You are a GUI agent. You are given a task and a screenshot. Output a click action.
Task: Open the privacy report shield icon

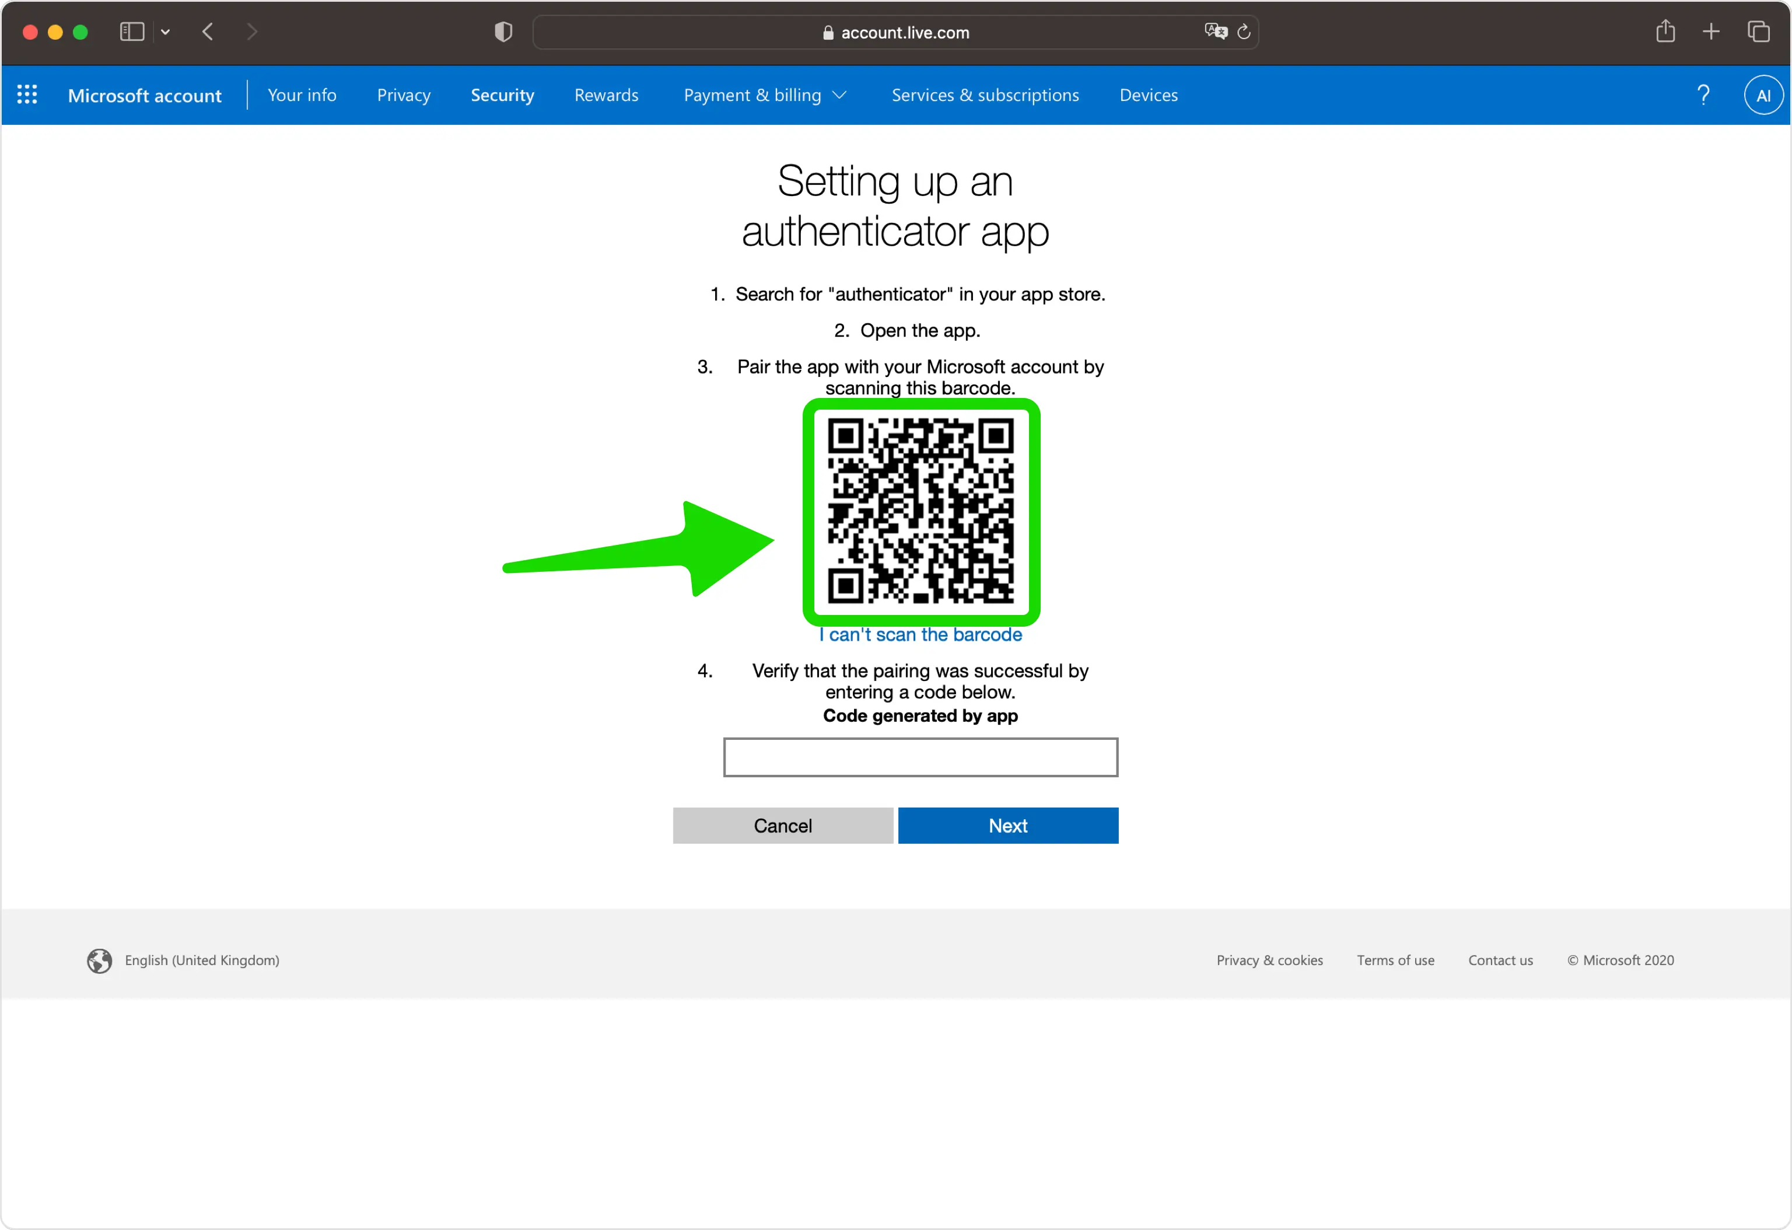[x=503, y=32]
